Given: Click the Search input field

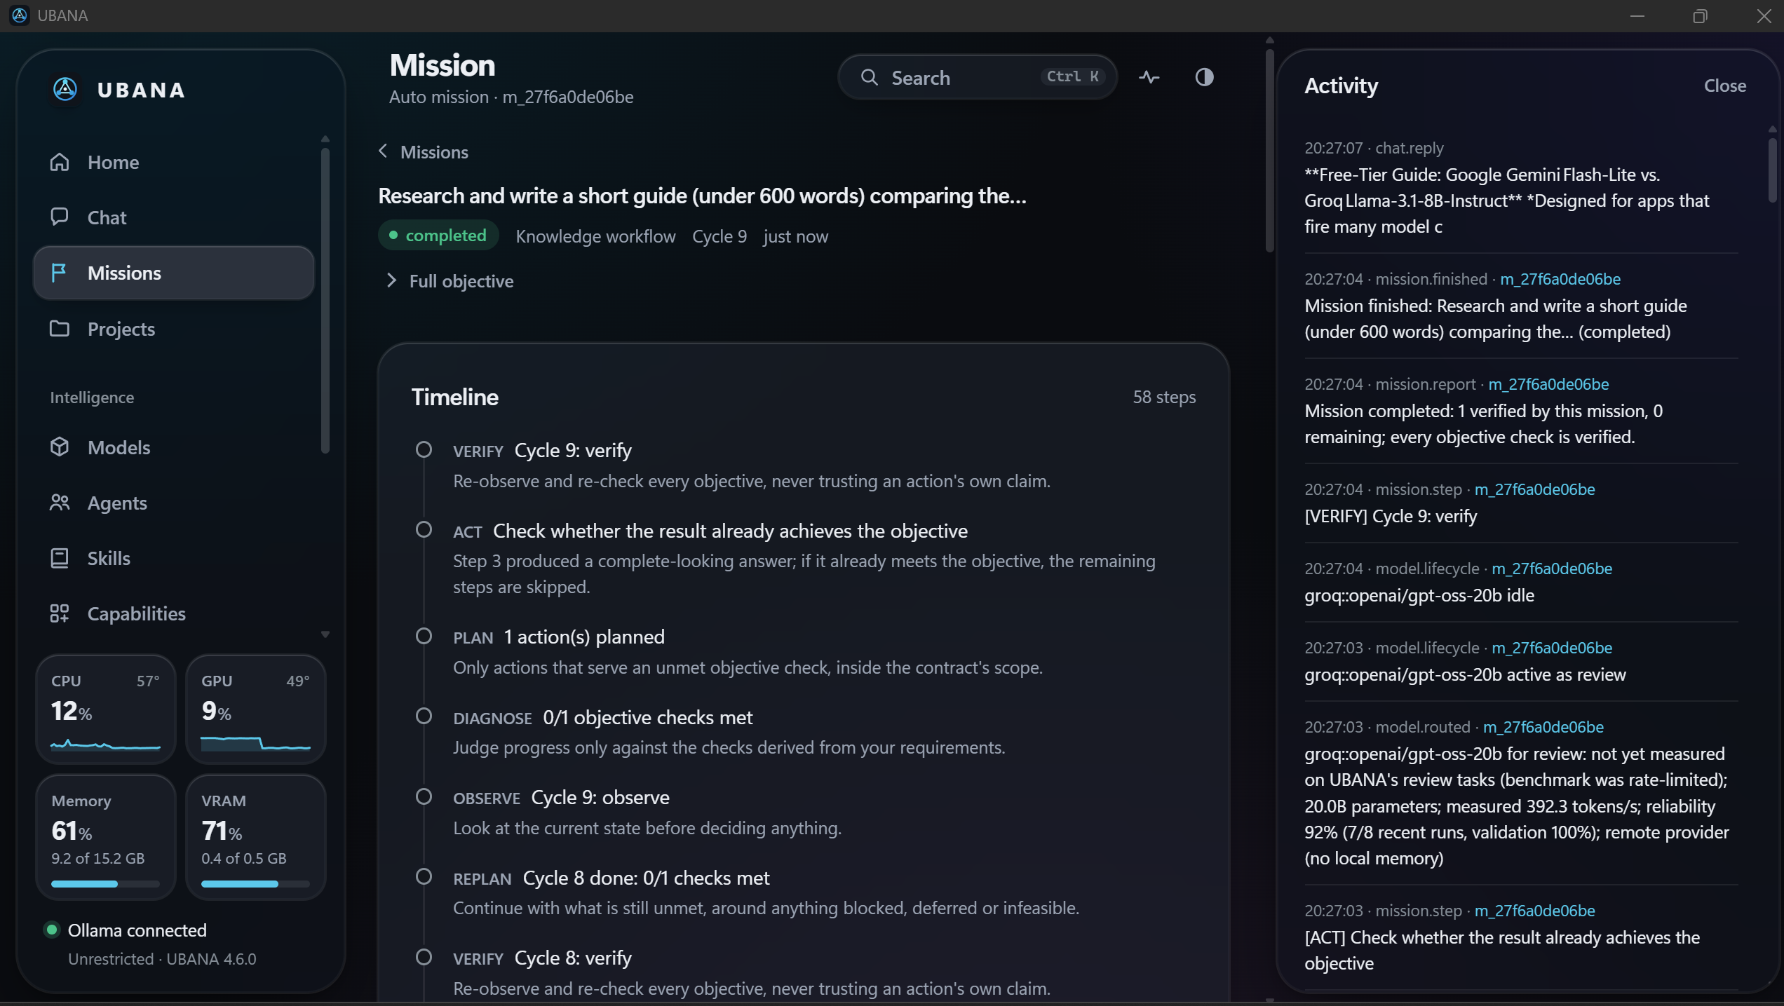Looking at the screenshot, I should [977, 77].
